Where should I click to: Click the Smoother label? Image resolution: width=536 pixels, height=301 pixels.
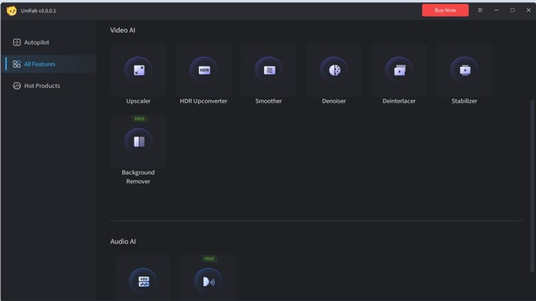tap(269, 101)
